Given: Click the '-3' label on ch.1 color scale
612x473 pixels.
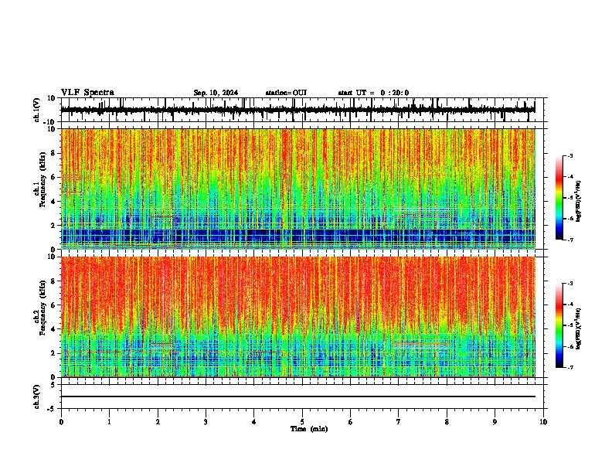Looking at the screenshot, I should point(569,155).
